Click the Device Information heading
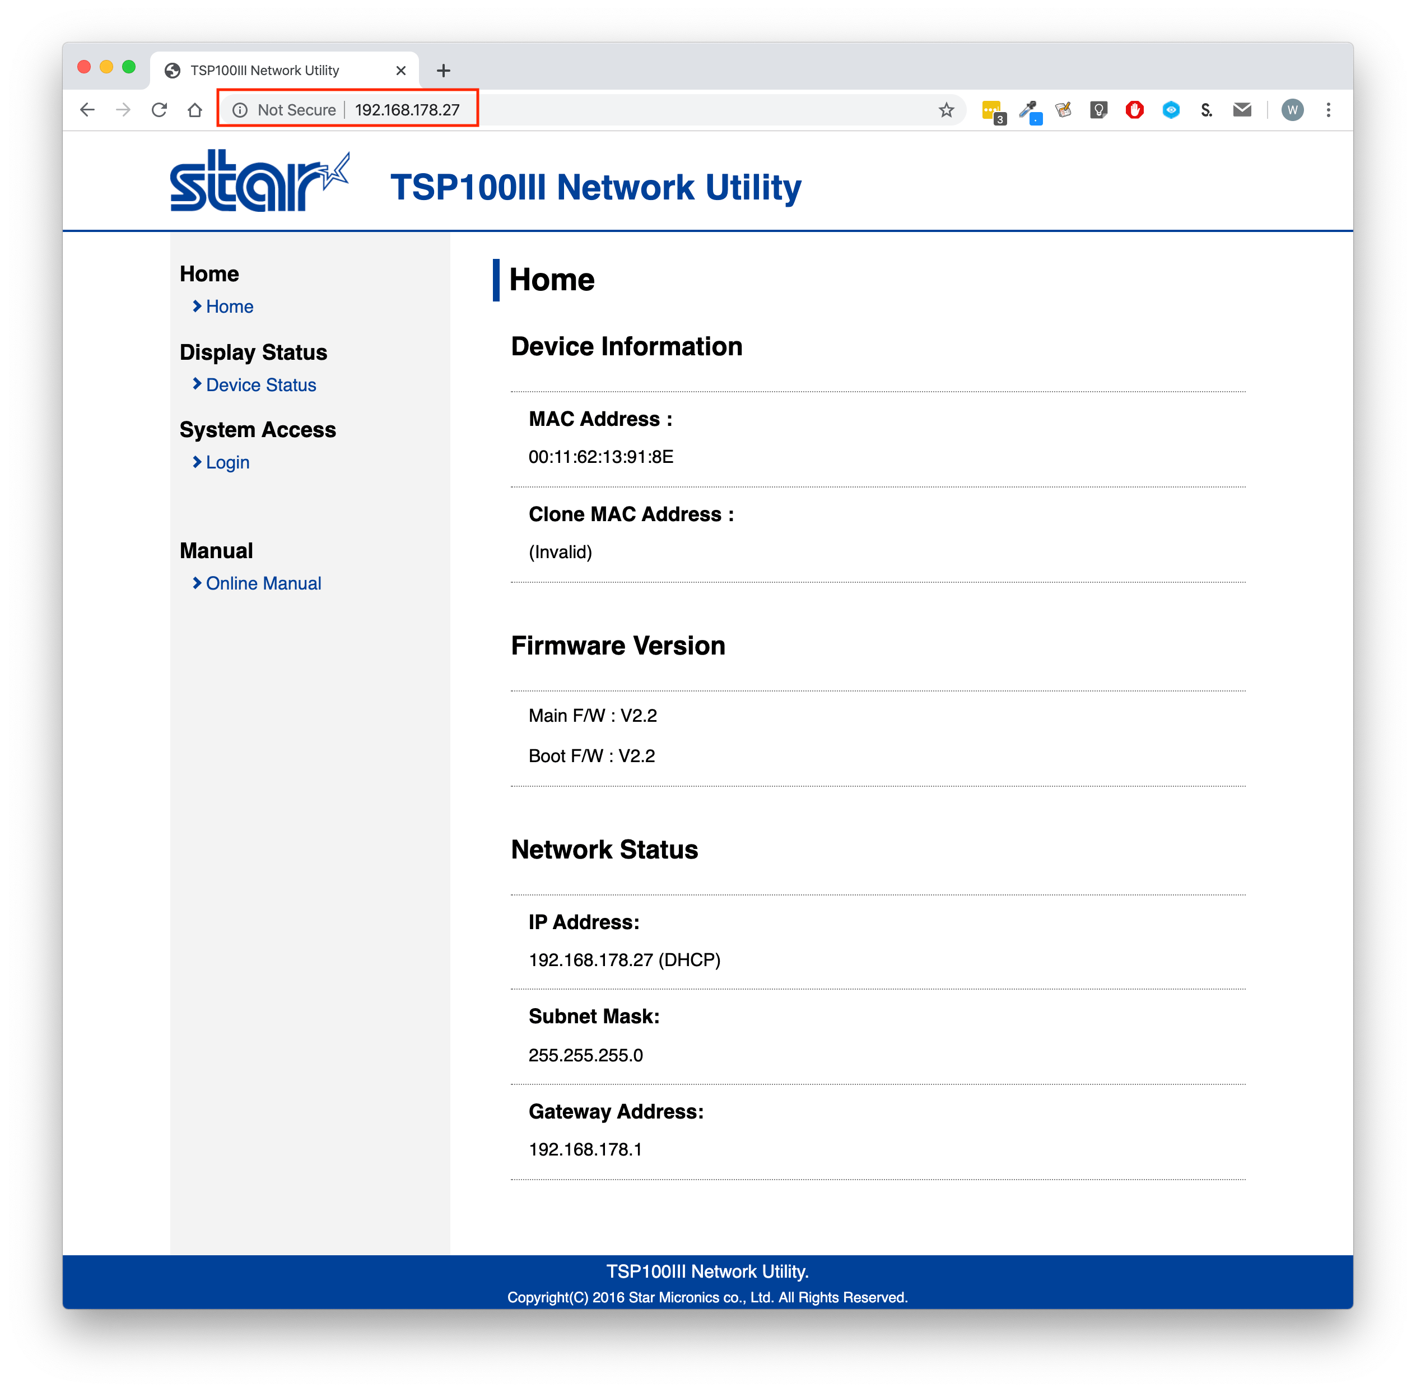Screen dimensions: 1416x1392 point(626,346)
